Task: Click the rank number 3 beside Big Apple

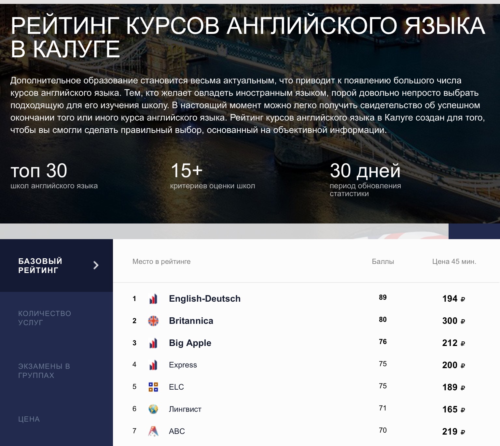Action: coord(134,343)
